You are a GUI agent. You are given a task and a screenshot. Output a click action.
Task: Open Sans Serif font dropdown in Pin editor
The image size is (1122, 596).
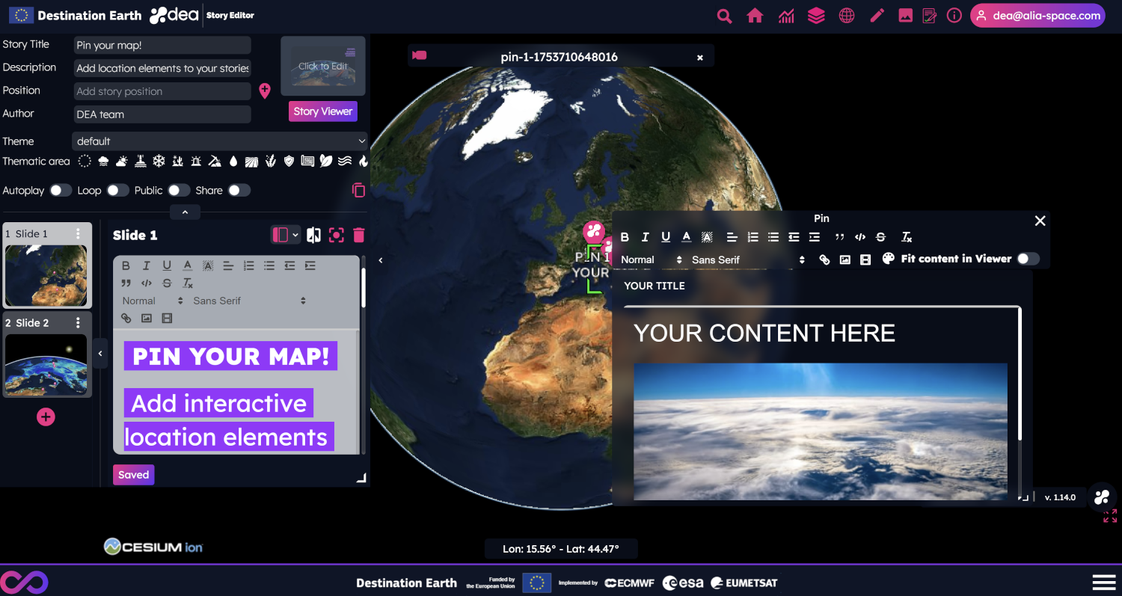[748, 259]
